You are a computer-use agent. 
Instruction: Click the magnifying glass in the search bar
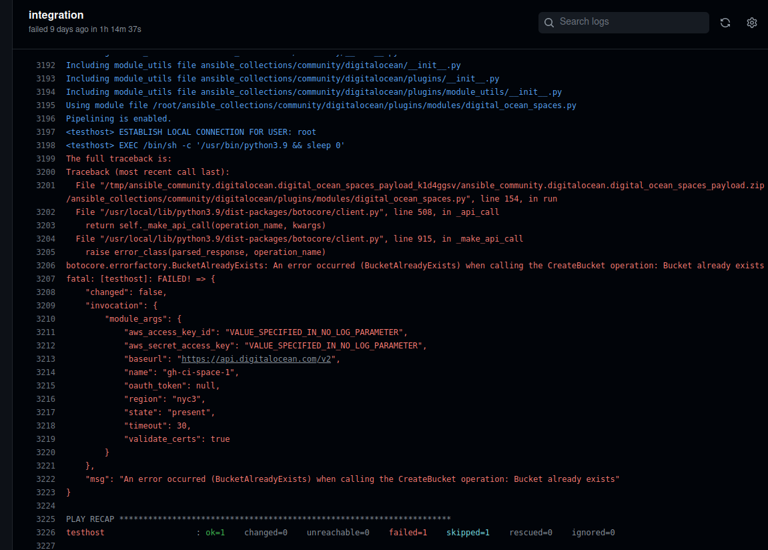tap(549, 22)
